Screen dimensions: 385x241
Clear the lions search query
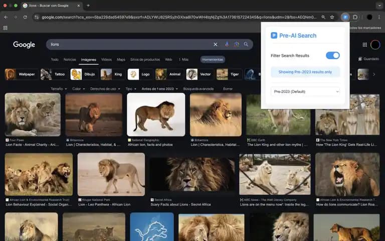[216, 44]
